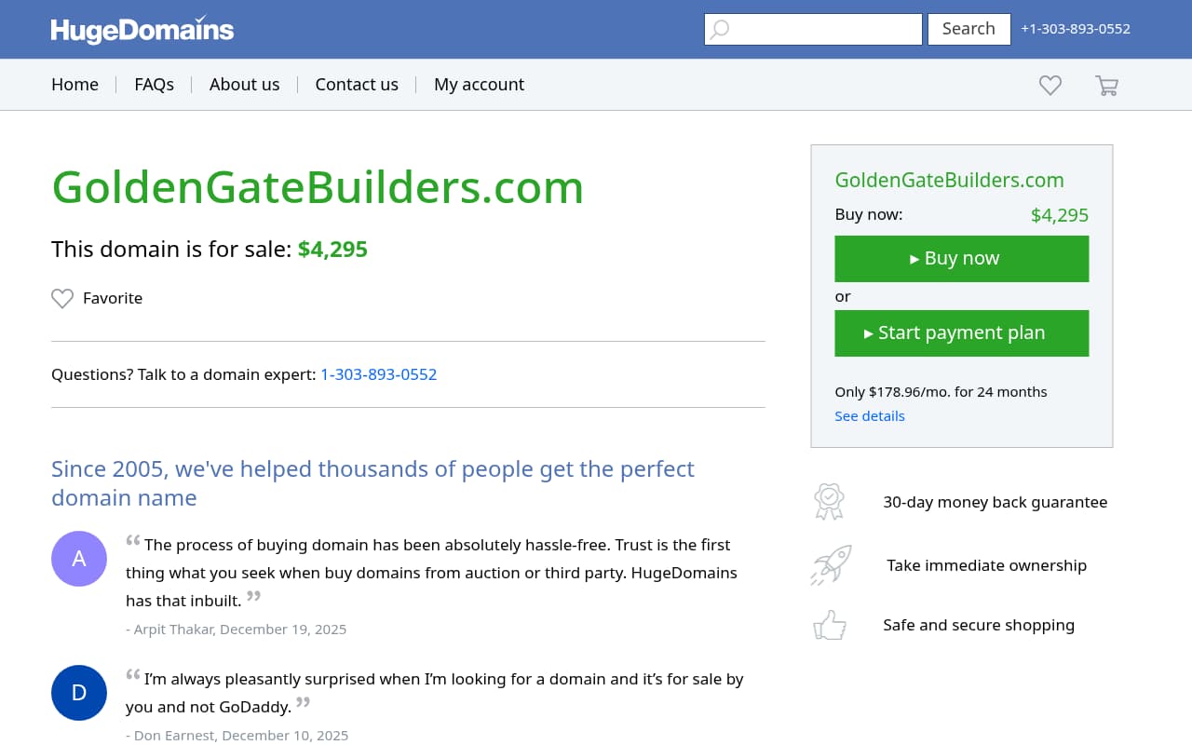
Task: Click the rocket icon for immediate ownership
Action: tap(829, 564)
